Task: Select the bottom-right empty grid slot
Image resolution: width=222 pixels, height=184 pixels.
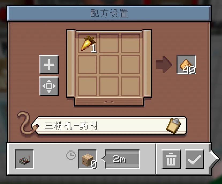Action: (130, 86)
